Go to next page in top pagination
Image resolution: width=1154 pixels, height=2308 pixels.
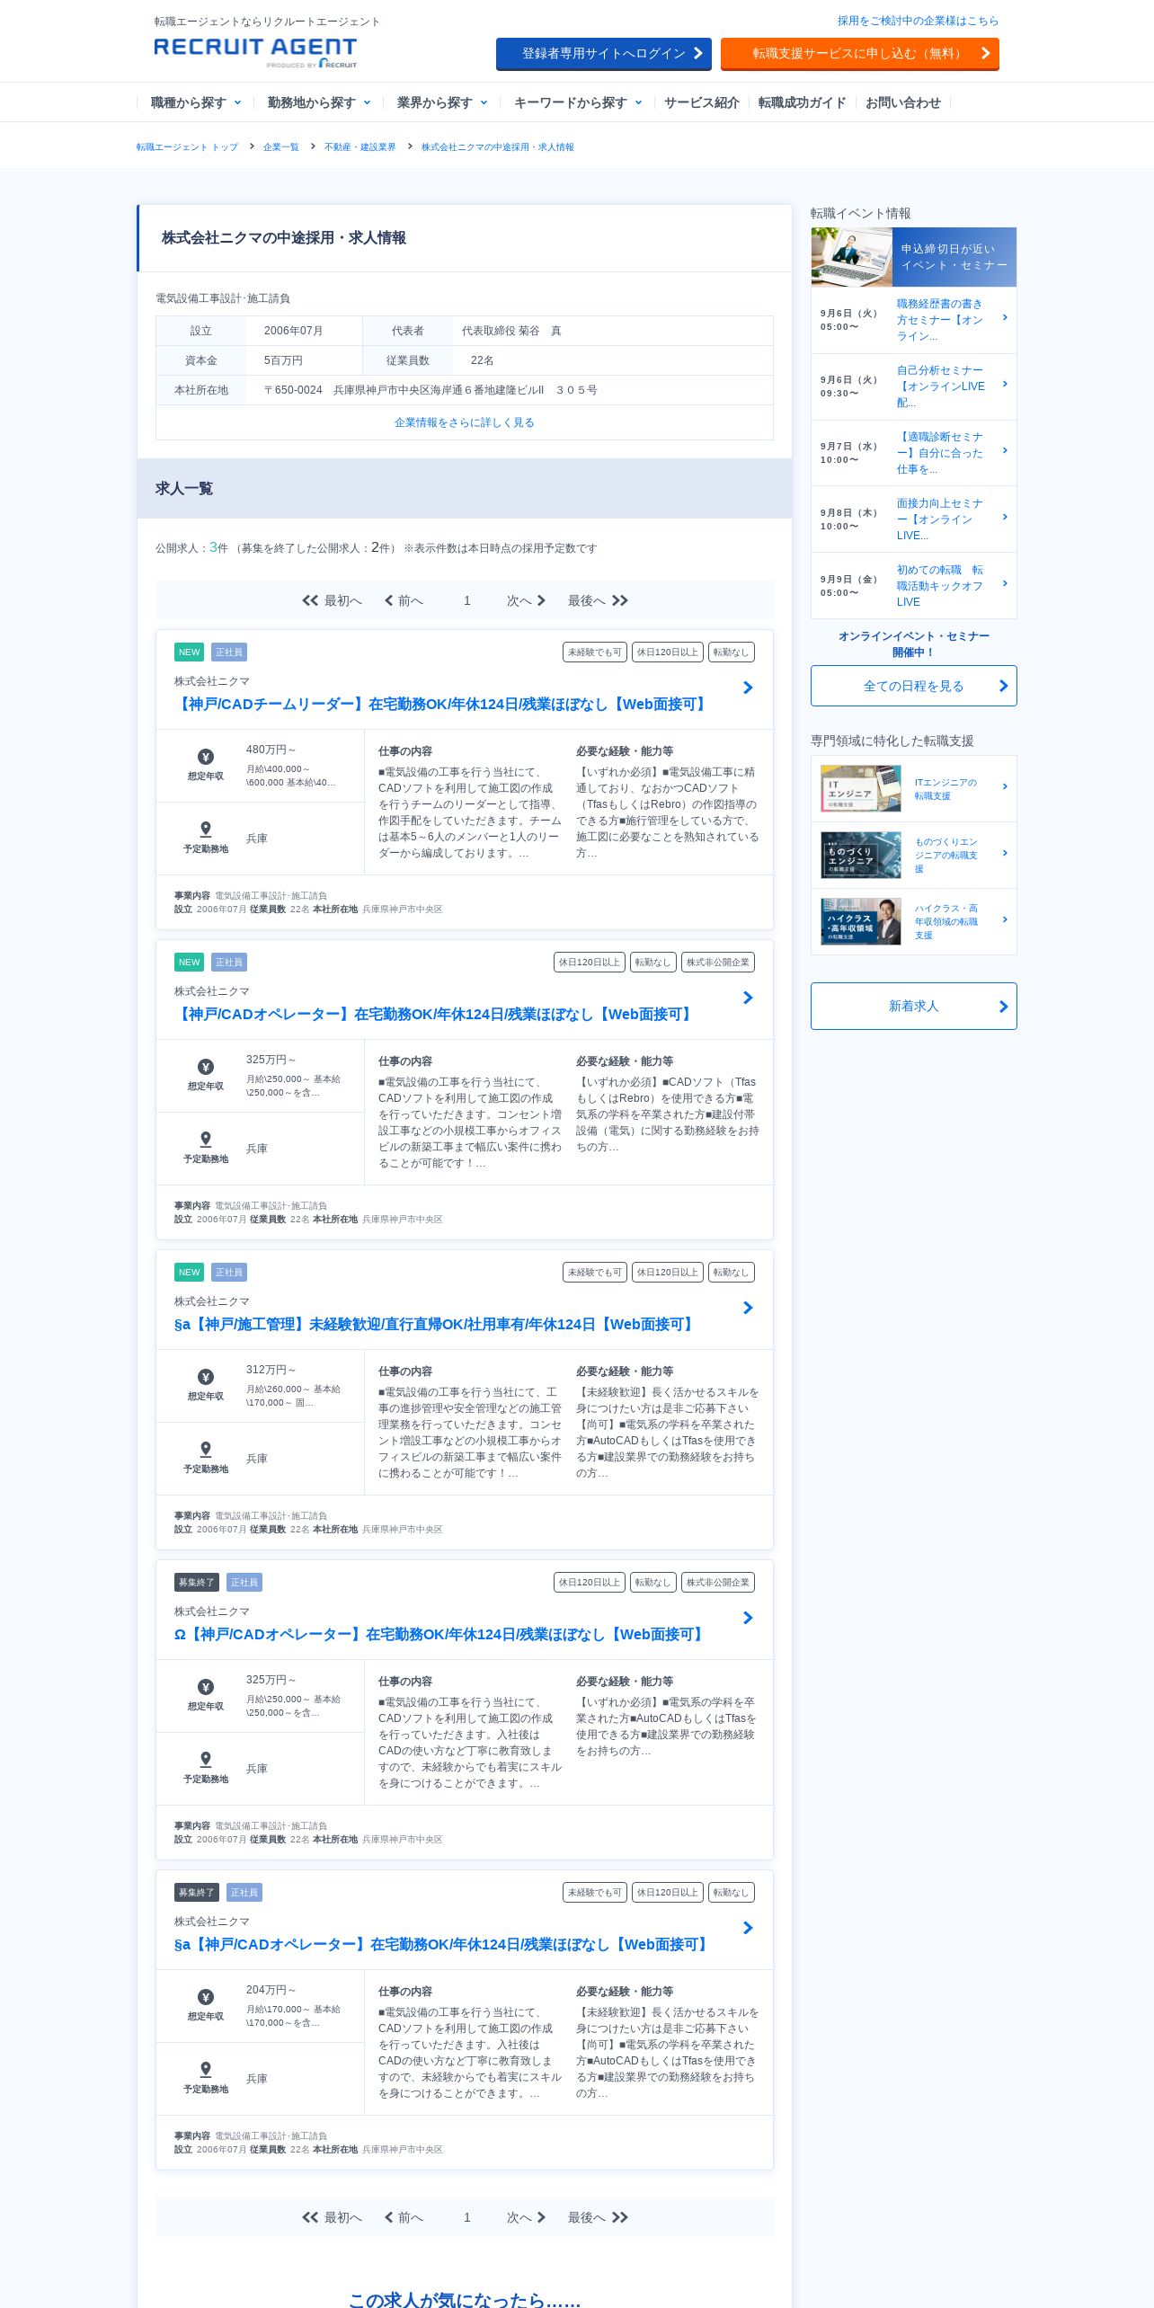[526, 600]
